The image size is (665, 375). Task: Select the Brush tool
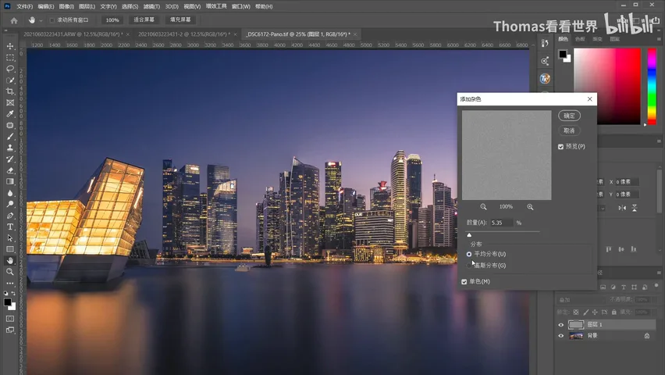pos(10,137)
